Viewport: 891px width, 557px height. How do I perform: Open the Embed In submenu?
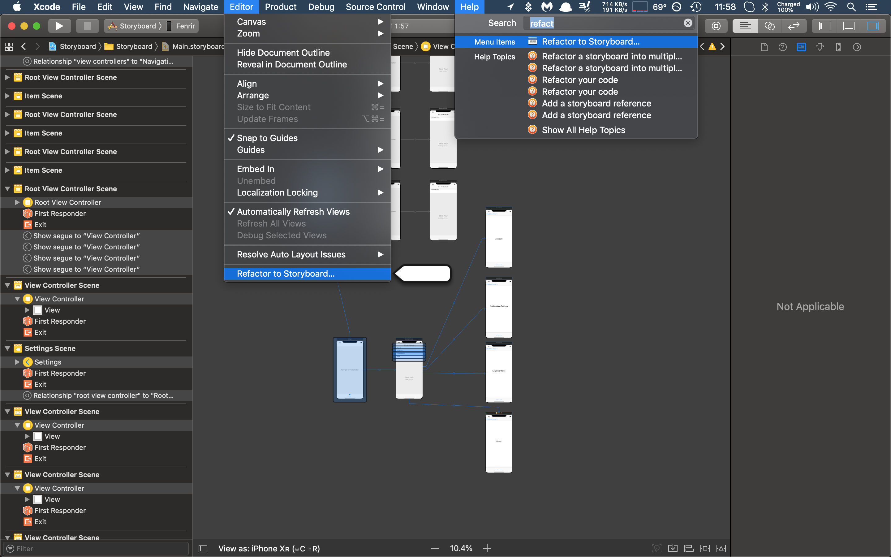256,169
